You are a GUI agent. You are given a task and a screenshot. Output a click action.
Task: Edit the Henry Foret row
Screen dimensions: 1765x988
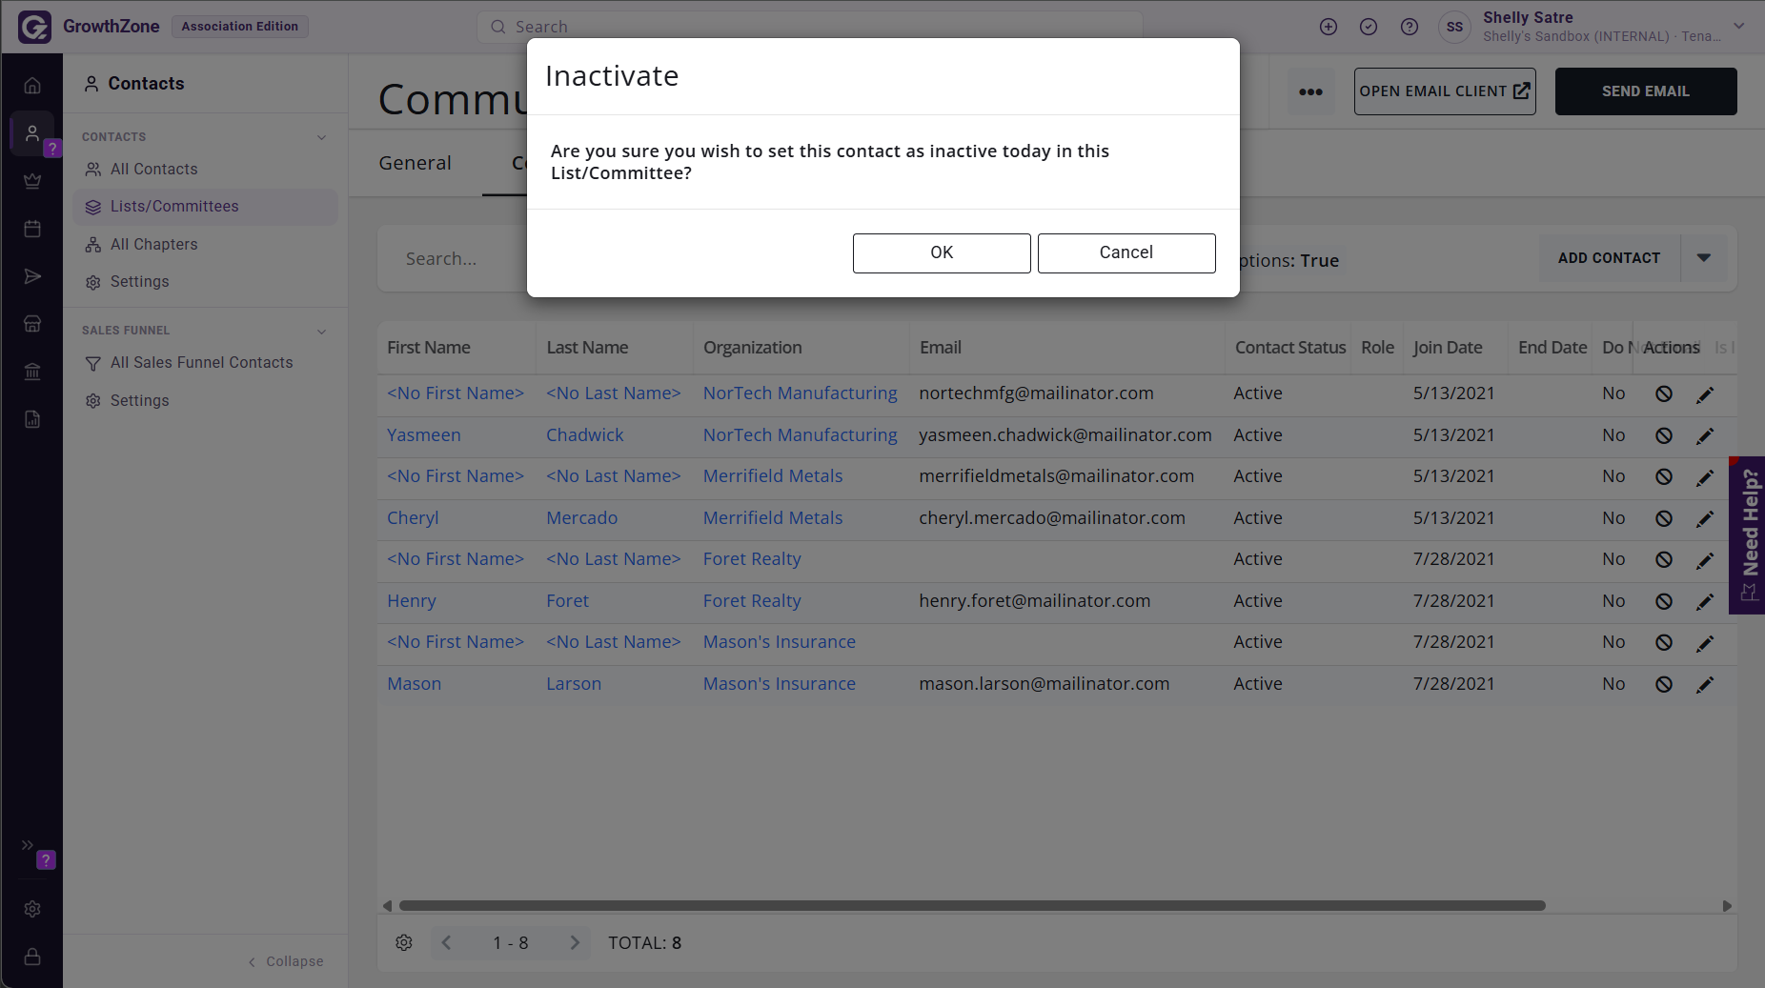(1705, 601)
